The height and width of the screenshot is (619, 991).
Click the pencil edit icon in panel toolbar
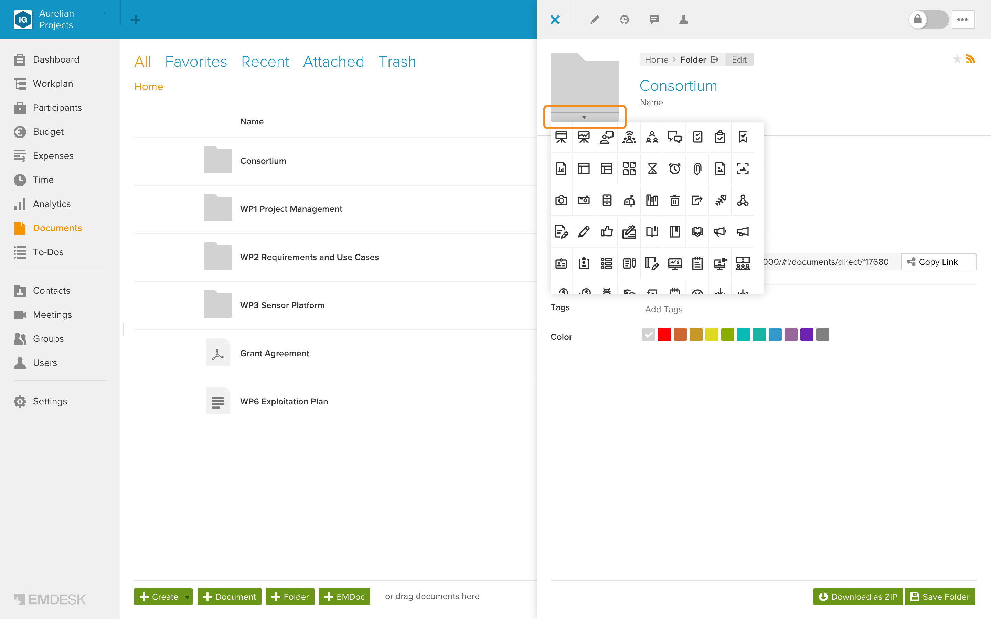point(595,20)
